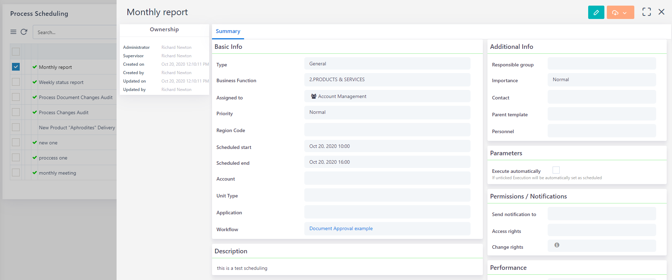
Task: Click the Supervisor value Richard Newton
Action: (x=176, y=56)
